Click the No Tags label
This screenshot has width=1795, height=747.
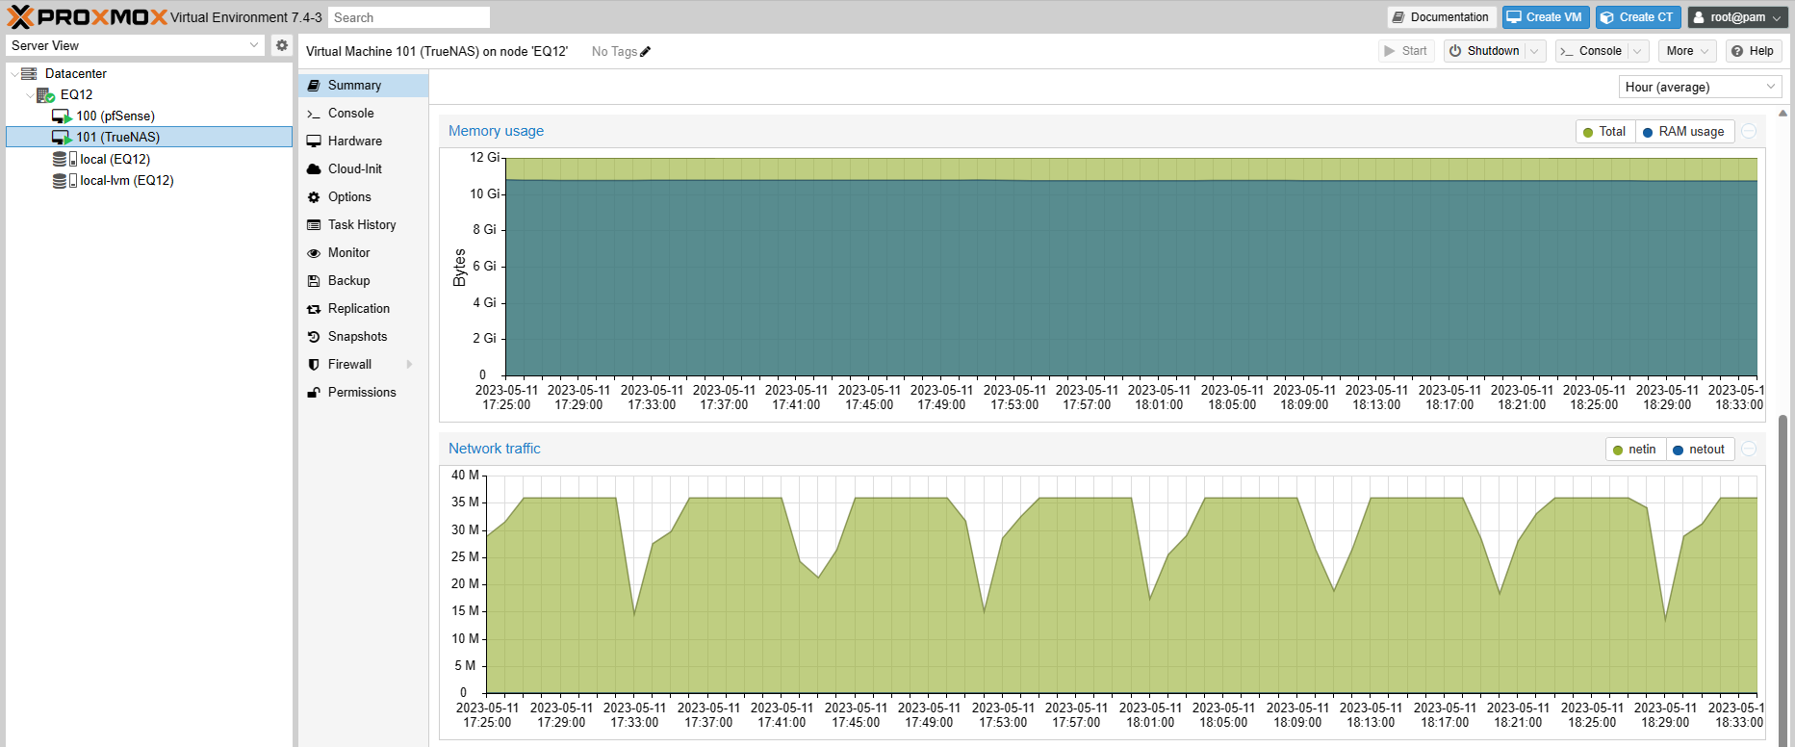614,51
